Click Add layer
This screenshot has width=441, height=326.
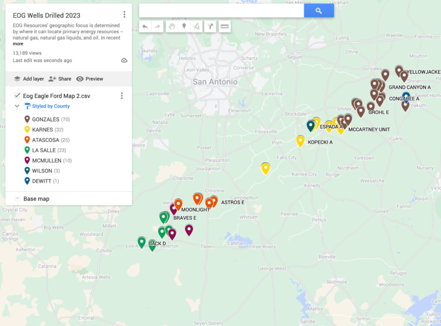(x=29, y=79)
